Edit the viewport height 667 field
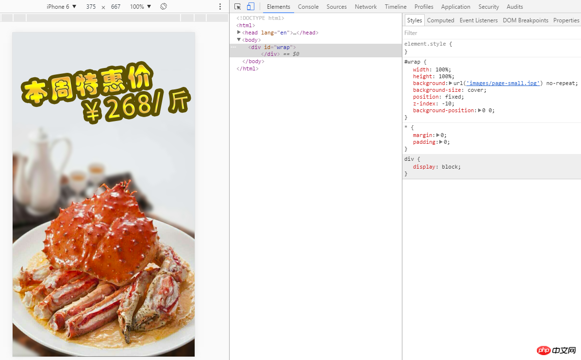This screenshot has height=360, width=581. 116,7
